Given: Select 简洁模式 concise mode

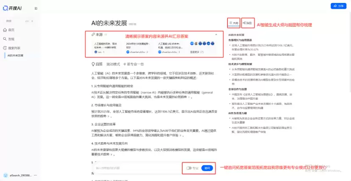Looking at the screenshot, I should [113, 64].
